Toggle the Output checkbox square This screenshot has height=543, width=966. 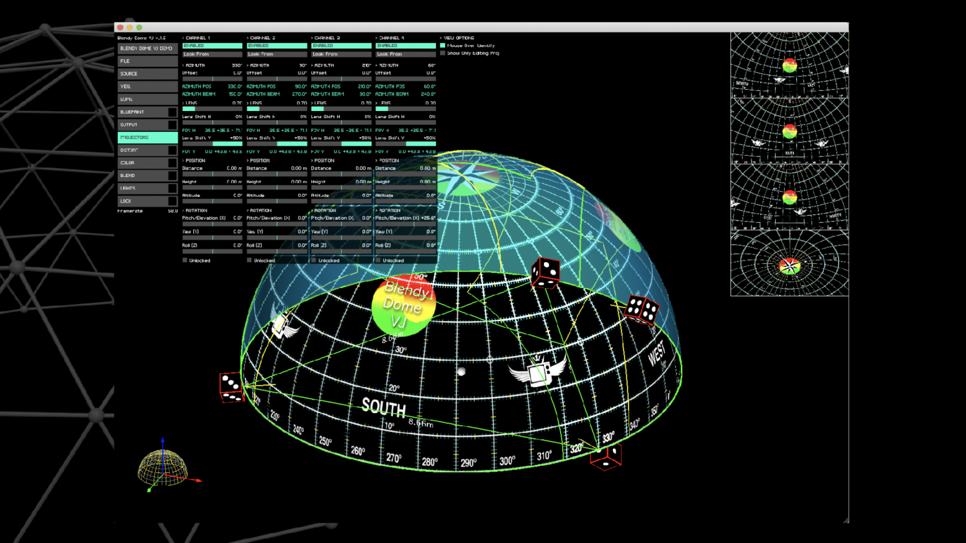(x=172, y=125)
